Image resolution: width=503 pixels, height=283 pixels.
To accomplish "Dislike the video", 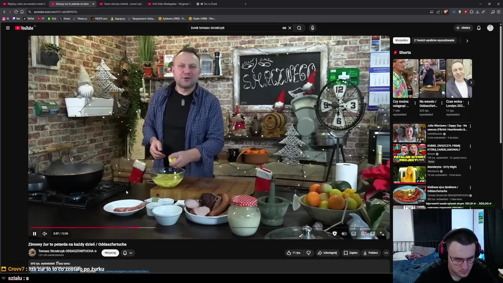I will (308, 253).
